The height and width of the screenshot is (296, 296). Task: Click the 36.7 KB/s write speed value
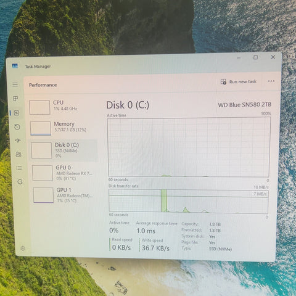click(155, 248)
